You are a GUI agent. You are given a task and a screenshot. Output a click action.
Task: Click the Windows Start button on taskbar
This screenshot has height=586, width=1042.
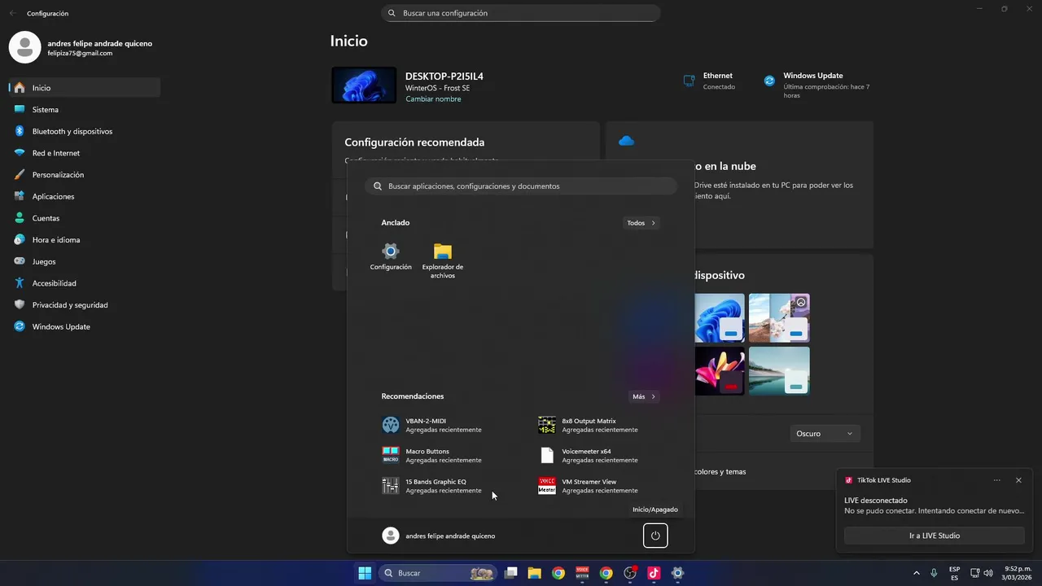(365, 573)
